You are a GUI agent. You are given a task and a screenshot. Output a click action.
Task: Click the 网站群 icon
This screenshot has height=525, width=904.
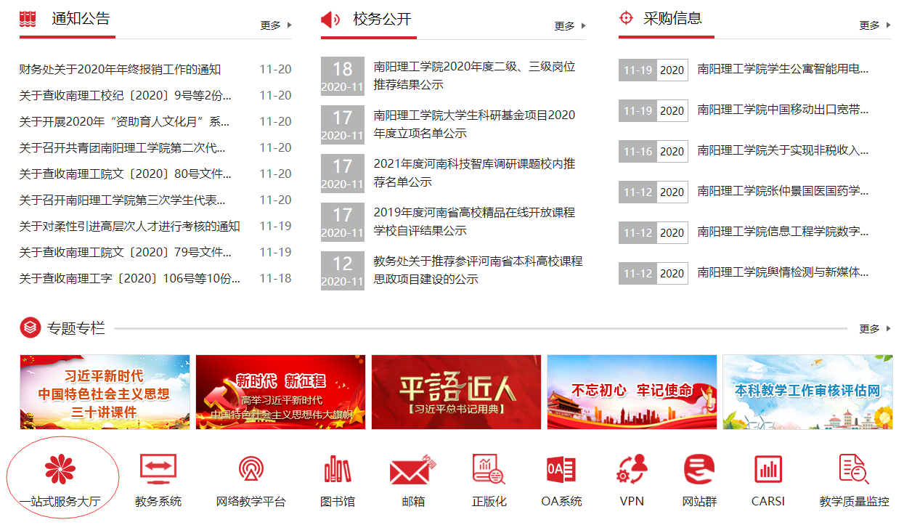point(699,470)
